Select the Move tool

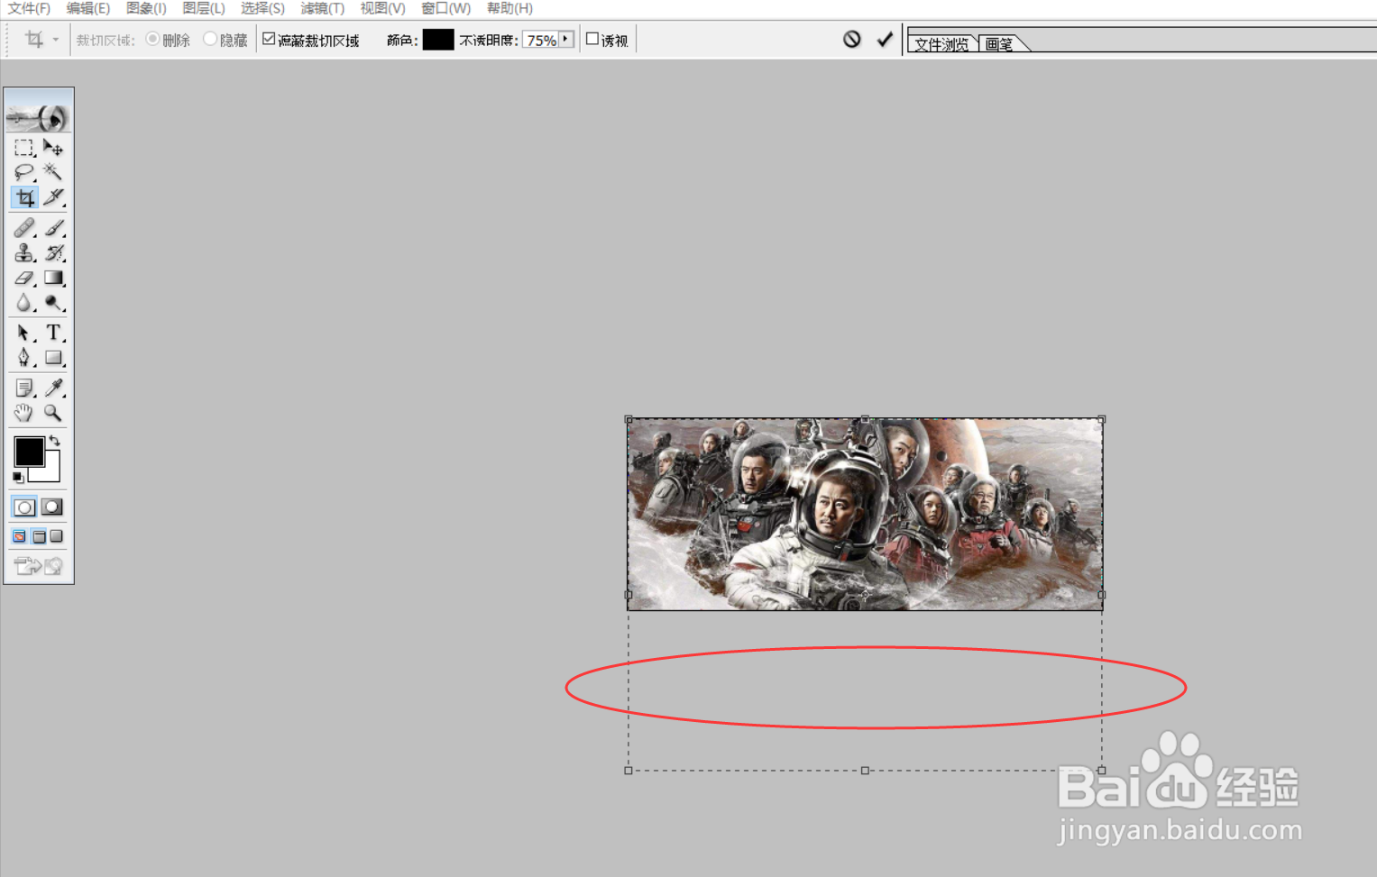click(53, 147)
